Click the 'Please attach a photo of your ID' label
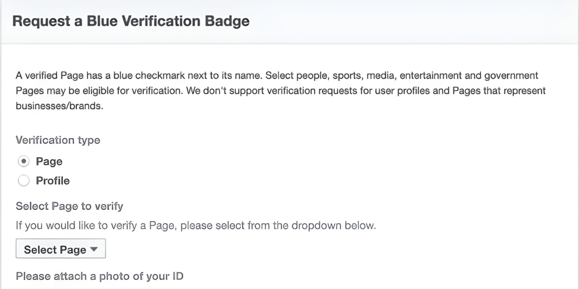 (100, 276)
